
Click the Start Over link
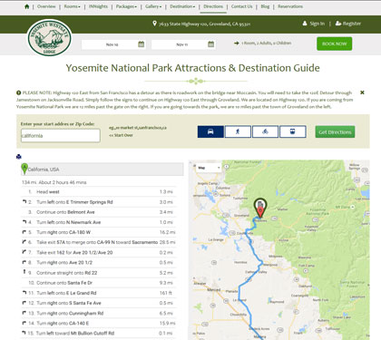pos(121,135)
